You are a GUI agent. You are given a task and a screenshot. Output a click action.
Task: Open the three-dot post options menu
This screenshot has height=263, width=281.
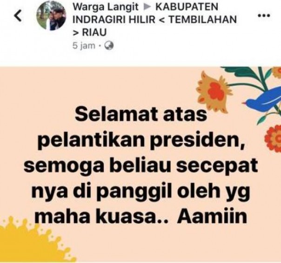click(x=264, y=16)
